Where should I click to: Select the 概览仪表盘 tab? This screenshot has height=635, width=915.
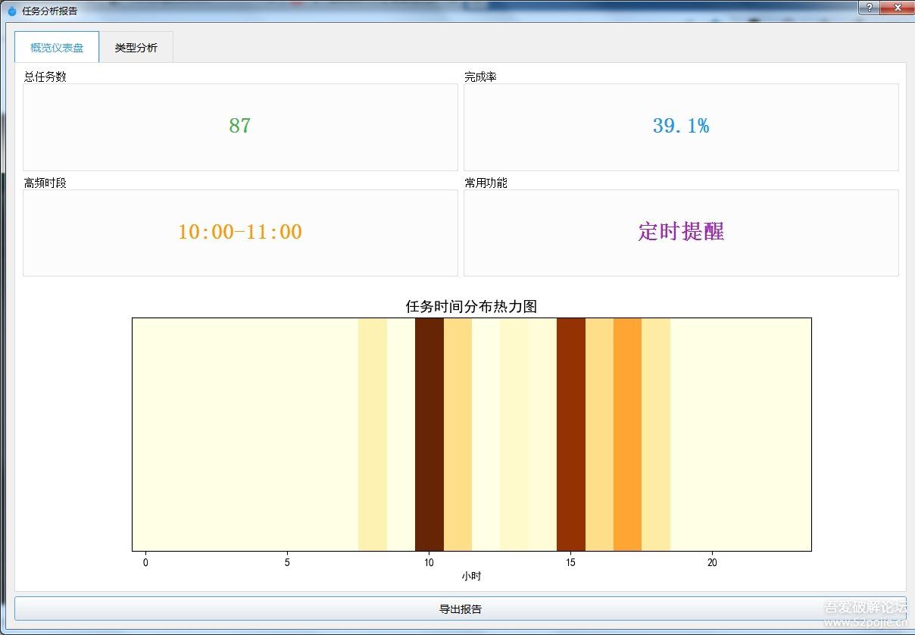[x=57, y=48]
